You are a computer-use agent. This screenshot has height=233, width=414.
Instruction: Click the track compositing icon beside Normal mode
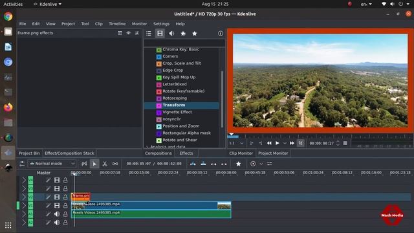pos(84,164)
